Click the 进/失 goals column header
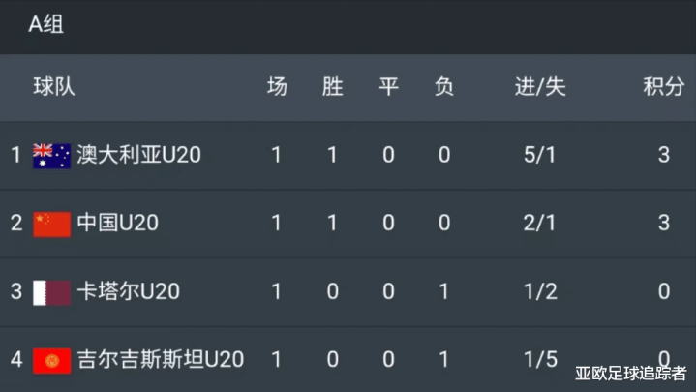696x392 pixels. (x=540, y=86)
